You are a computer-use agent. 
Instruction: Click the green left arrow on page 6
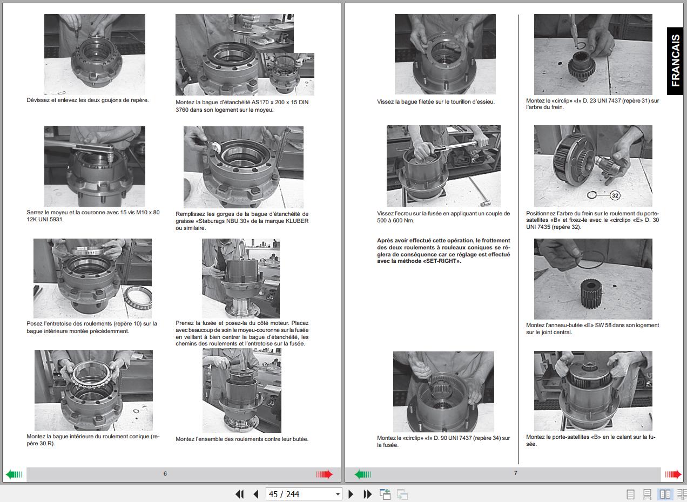tap(14, 474)
